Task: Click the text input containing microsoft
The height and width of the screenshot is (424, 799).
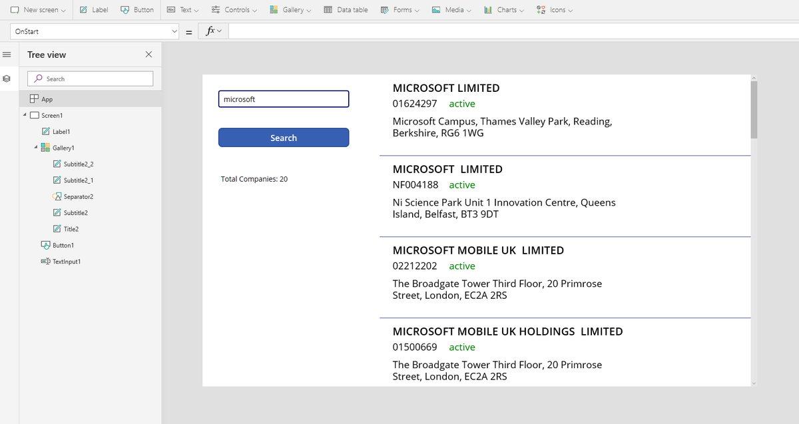Action: click(x=284, y=99)
